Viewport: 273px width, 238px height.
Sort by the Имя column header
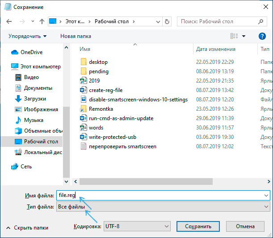85,49
